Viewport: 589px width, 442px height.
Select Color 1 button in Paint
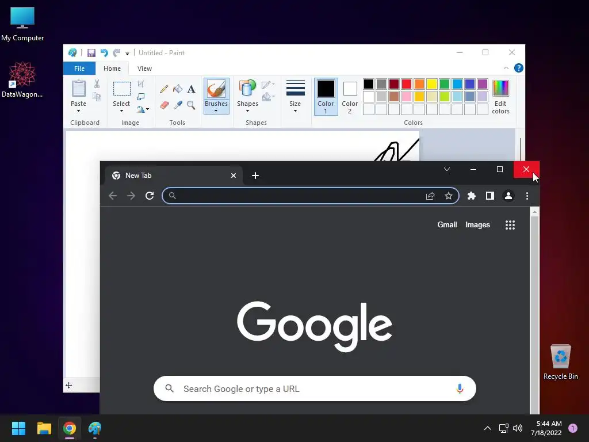coord(326,97)
